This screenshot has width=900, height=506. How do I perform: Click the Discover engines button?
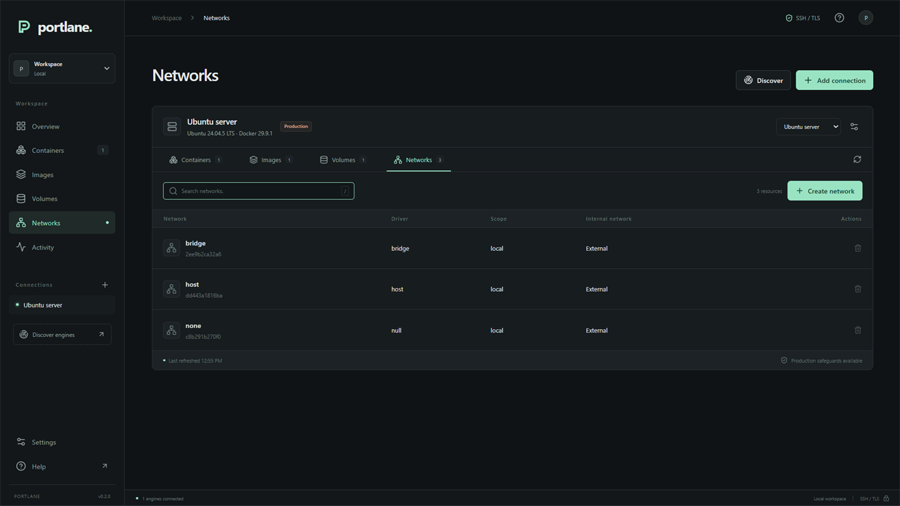[x=62, y=334]
